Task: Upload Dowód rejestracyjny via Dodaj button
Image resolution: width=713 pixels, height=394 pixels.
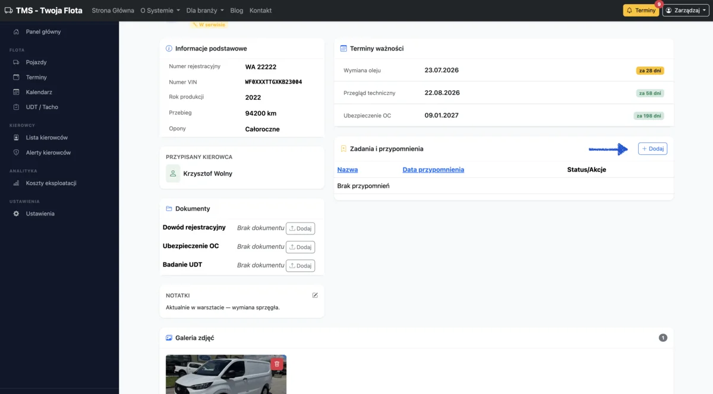Action: click(x=300, y=228)
